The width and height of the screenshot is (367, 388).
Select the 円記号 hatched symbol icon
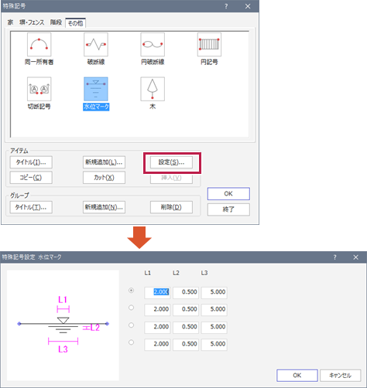click(x=209, y=44)
